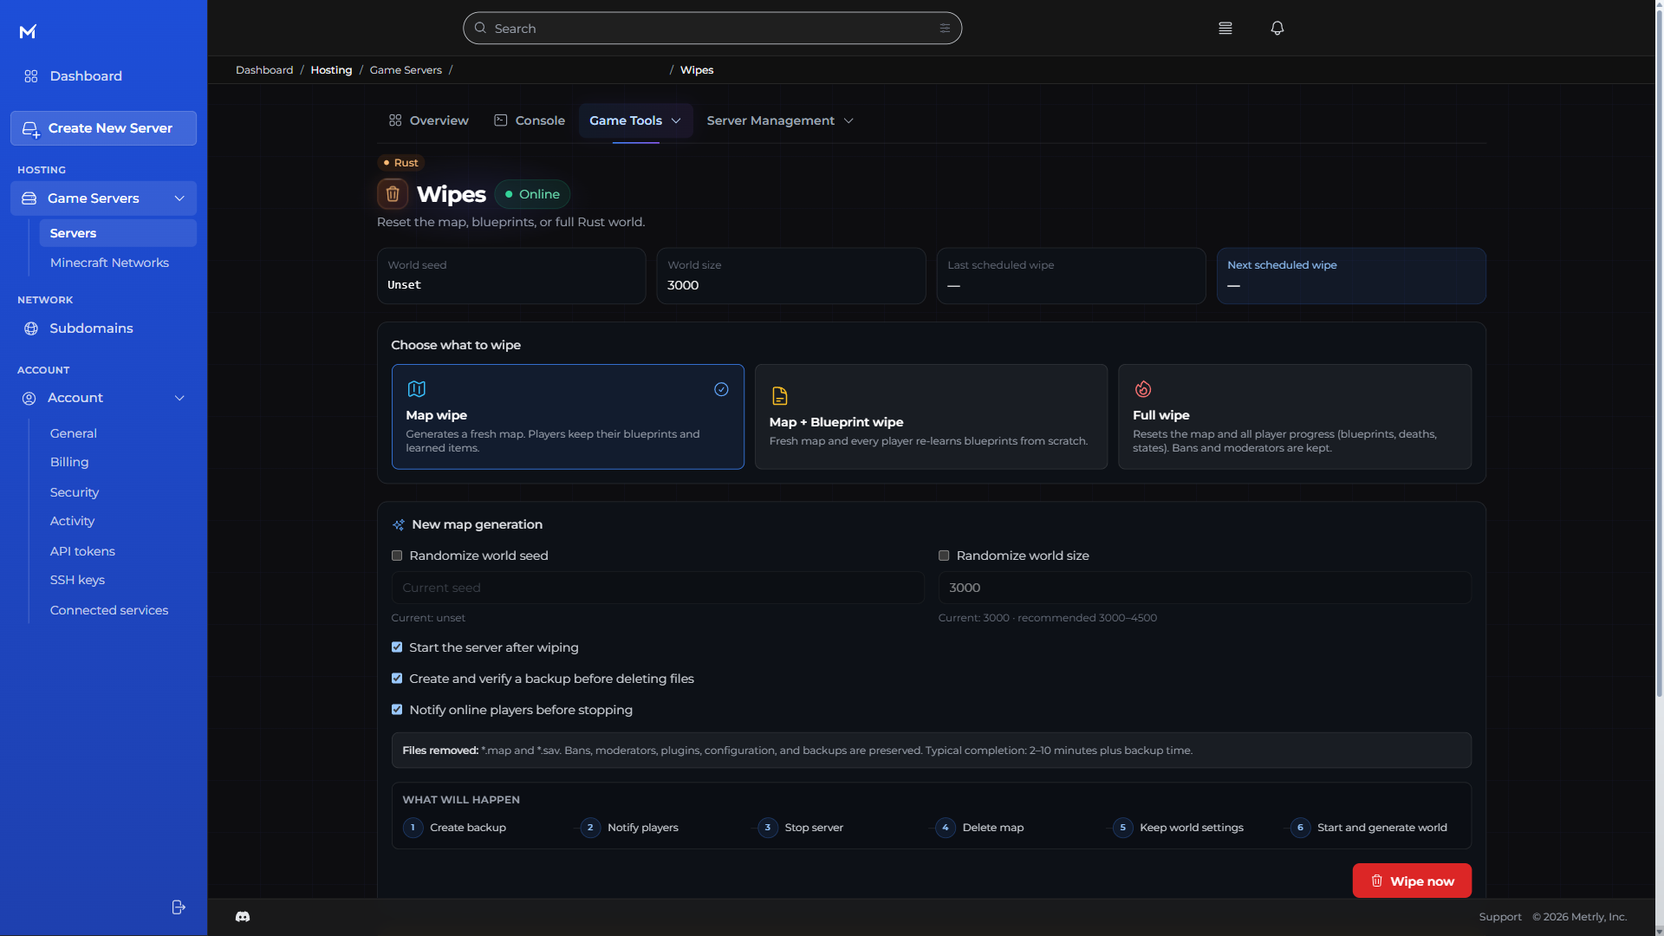Enable Randomize world seed
Viewport: 1664px width, 936px height.
[x=397, y=556]
